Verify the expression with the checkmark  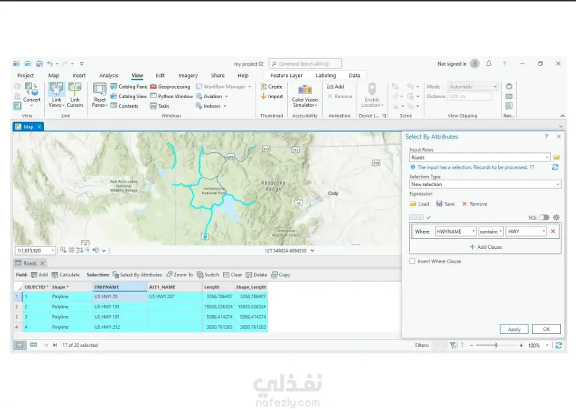click(x=428, y=217)
